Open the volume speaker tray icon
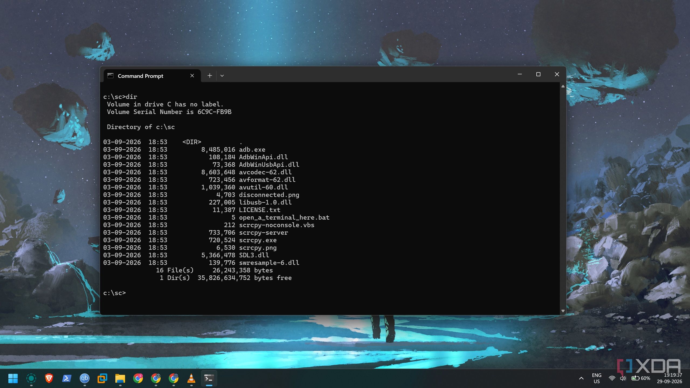This screenshot has width=690, height=388. [x=623, y=378]
